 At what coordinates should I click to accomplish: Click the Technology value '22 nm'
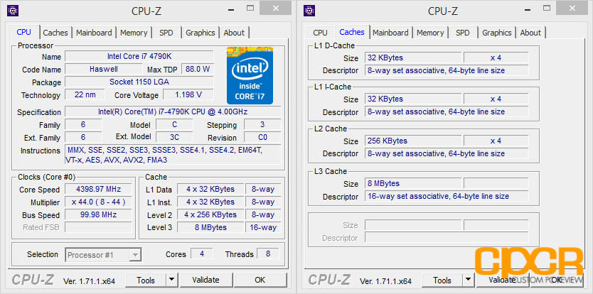(85, 95)
